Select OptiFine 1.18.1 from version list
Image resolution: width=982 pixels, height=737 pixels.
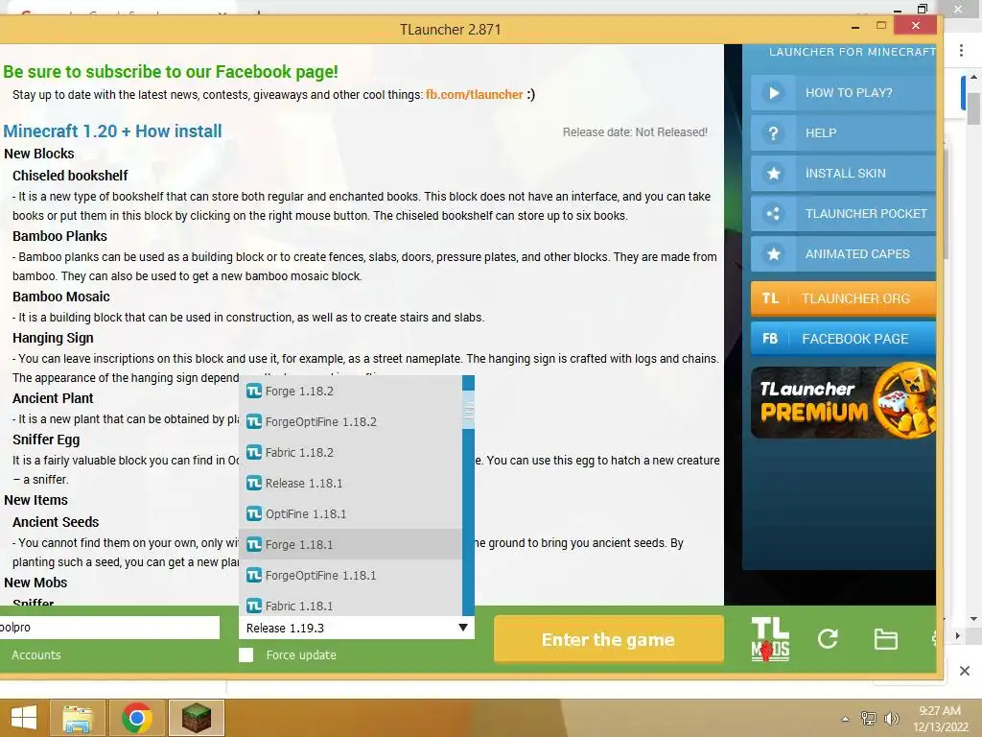click(351, 514)
